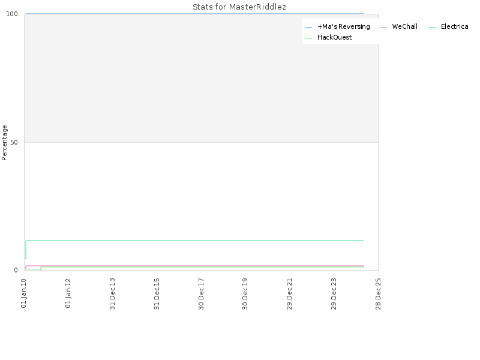
Task: Click the 01.Jan.12 date label
Action: [x=68, y=293]
